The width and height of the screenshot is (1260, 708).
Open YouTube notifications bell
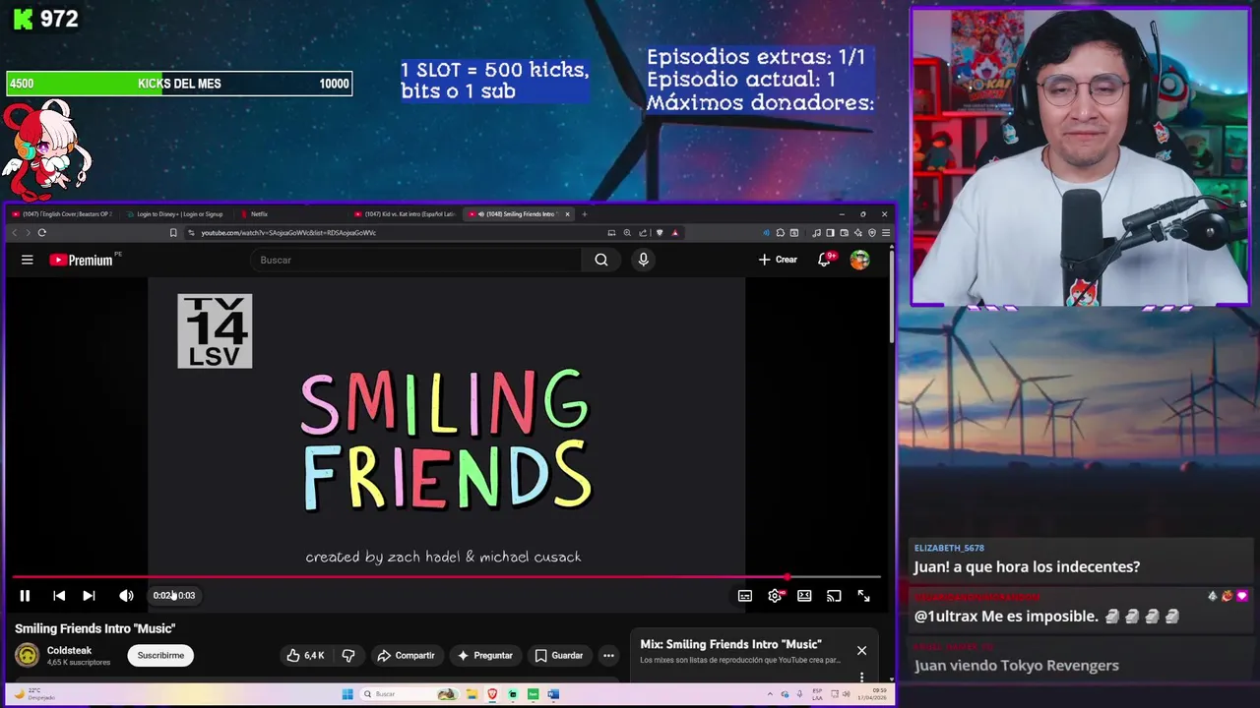[x=825, y=260]
